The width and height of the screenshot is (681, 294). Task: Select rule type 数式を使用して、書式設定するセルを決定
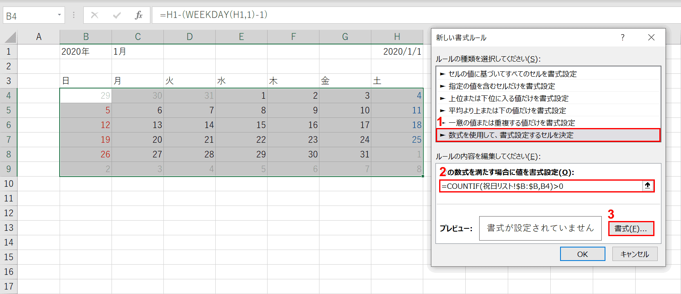click(548, 135)
